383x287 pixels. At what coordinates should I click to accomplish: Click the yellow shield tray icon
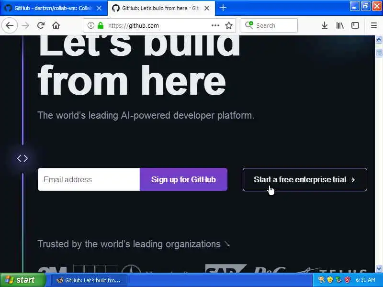(330, 280)
